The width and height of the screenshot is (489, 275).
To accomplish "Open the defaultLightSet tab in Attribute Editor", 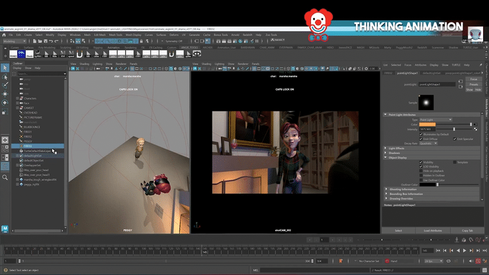I will tap(431, 73).
